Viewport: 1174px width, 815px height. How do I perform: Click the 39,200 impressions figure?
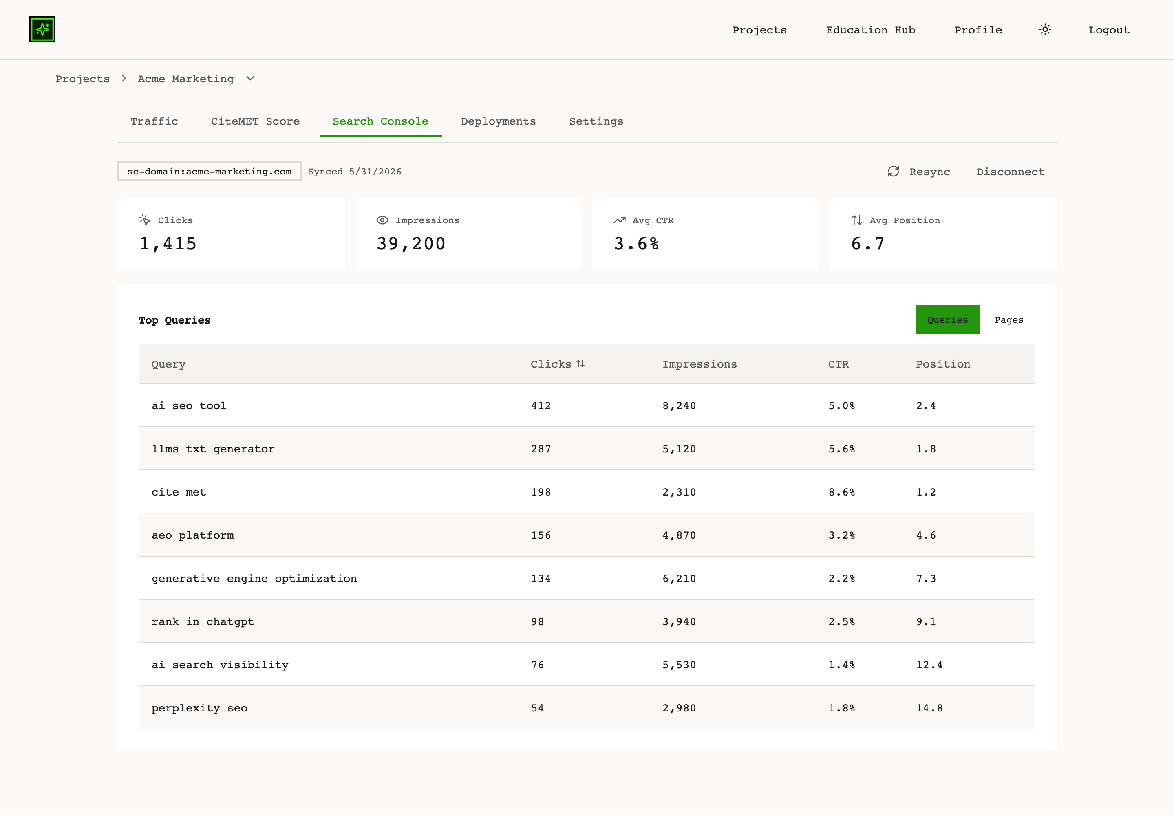411,244
